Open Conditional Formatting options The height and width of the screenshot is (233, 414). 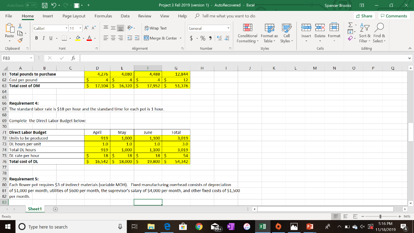coord(247,34)
